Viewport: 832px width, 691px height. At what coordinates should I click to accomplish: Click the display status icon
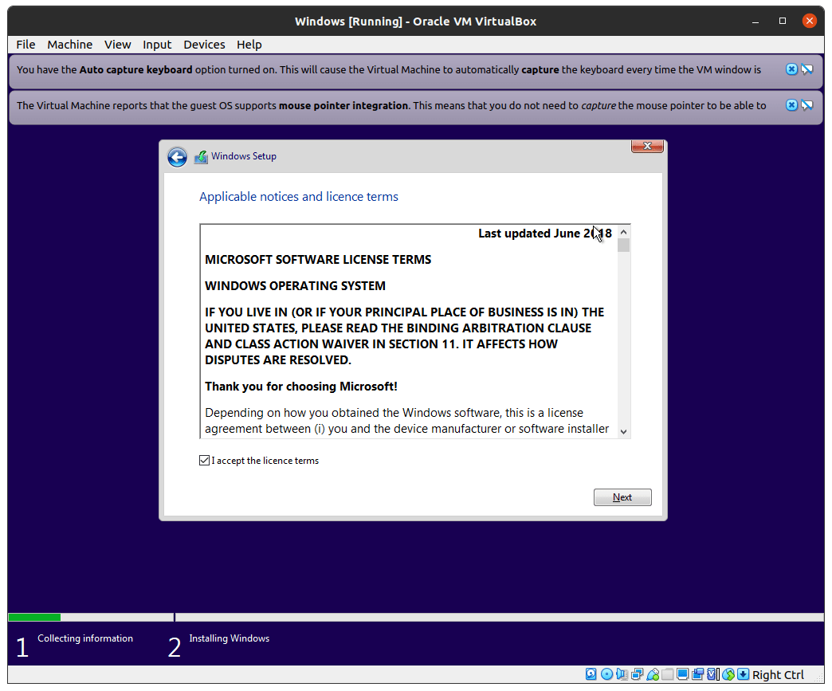pos(683,674)
